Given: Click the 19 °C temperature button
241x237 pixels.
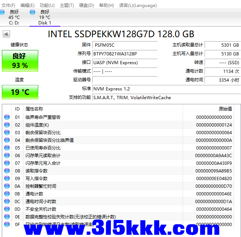Looking at the screenshot, I should pos(20,92).
